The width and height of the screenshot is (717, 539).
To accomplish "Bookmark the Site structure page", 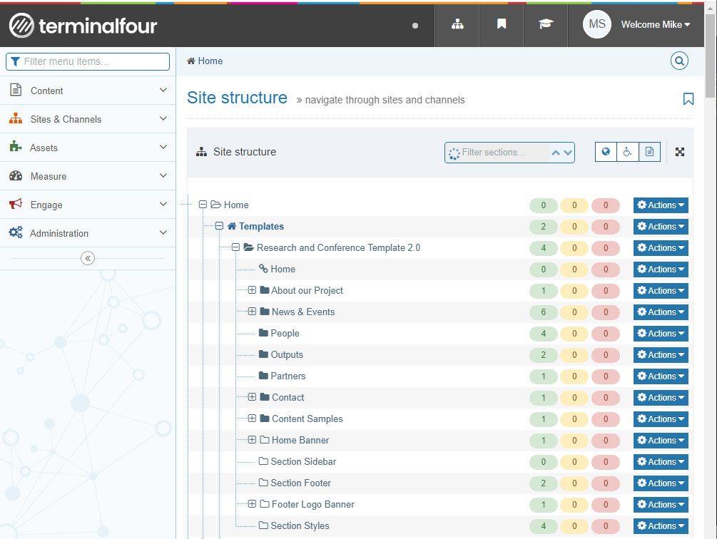I will tap(688, 99).
